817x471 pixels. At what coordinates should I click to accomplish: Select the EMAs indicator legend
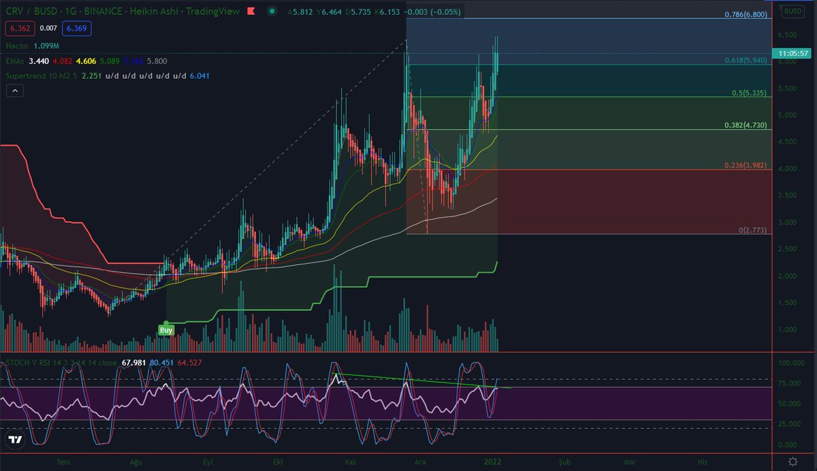tap(16, 61)
